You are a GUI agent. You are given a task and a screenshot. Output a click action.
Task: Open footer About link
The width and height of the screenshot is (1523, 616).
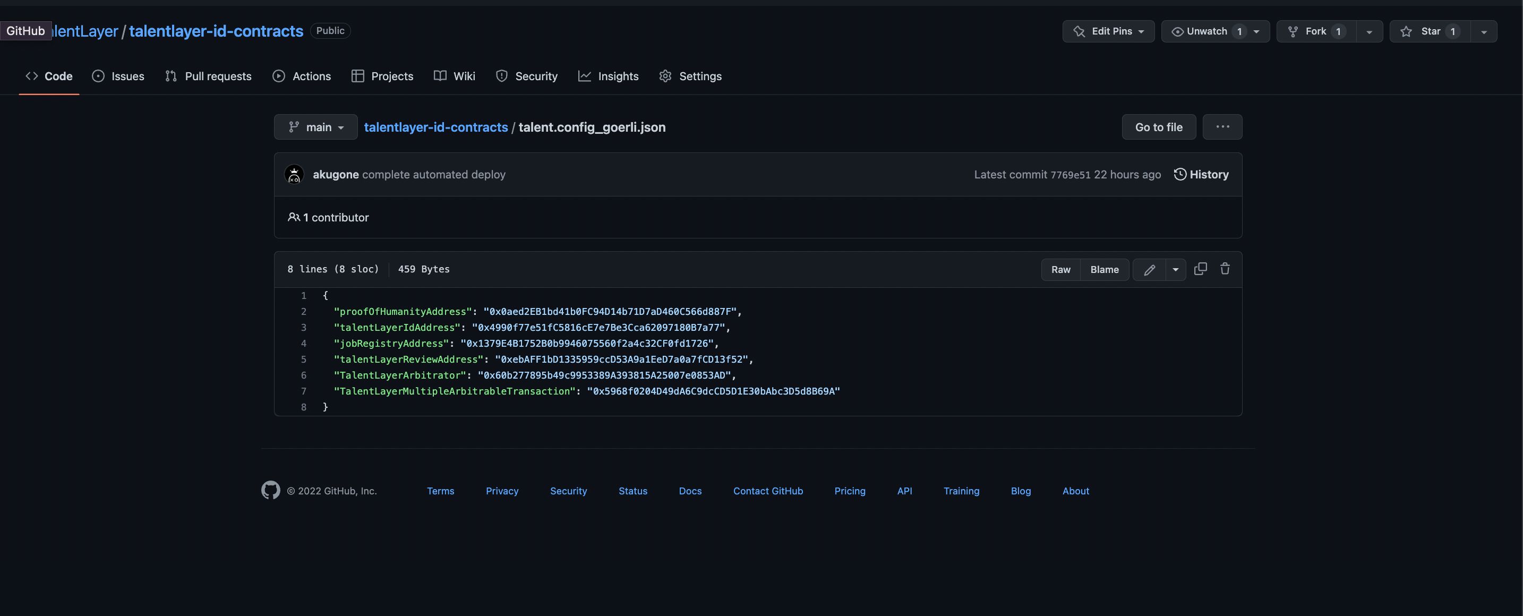(x=1075, y=491)
